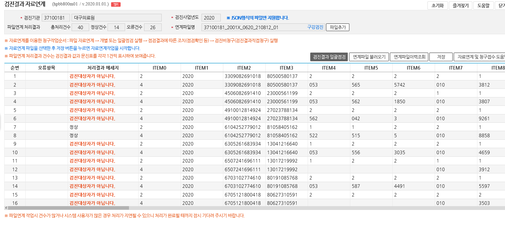Image resolution: width=505 pixels, height=226 pixels.
Task: Click the 구강검진 link
Action: click(x=315, y=27)
